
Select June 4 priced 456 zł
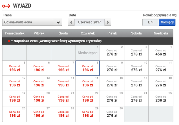(x=161, y=53)
